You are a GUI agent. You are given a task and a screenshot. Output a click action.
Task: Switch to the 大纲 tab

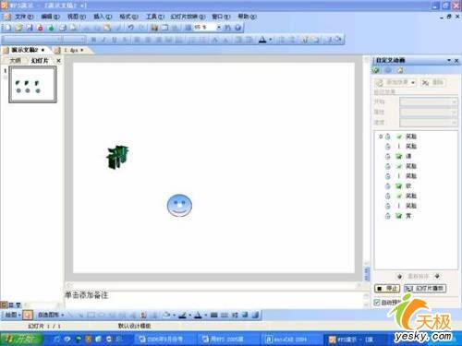pos(16,61)
